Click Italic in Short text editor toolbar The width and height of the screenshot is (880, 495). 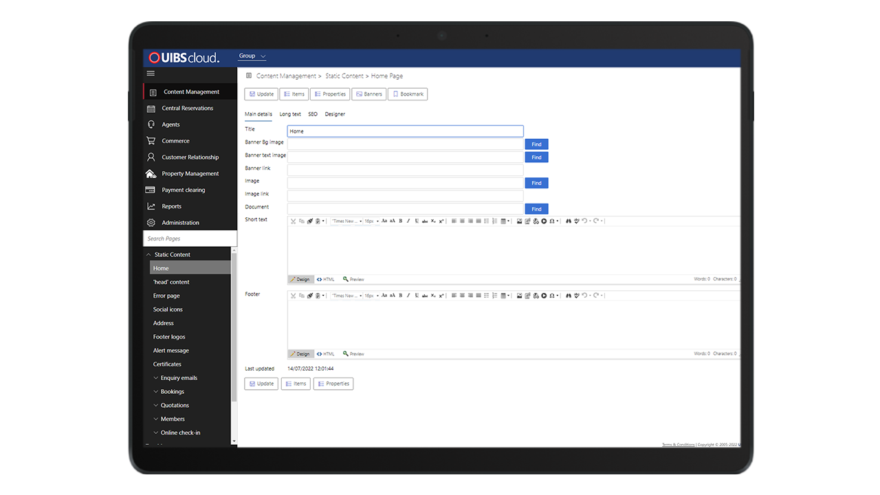pos(408,221)
